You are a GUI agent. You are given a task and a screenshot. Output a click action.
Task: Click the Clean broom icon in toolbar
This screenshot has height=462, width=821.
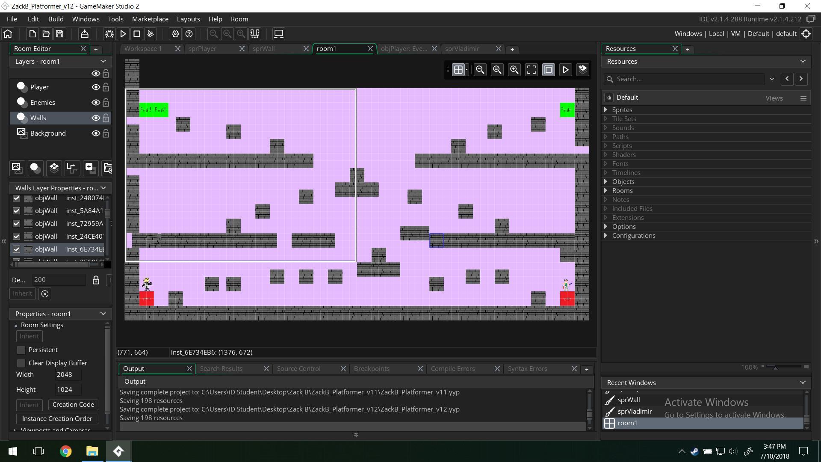151,34
